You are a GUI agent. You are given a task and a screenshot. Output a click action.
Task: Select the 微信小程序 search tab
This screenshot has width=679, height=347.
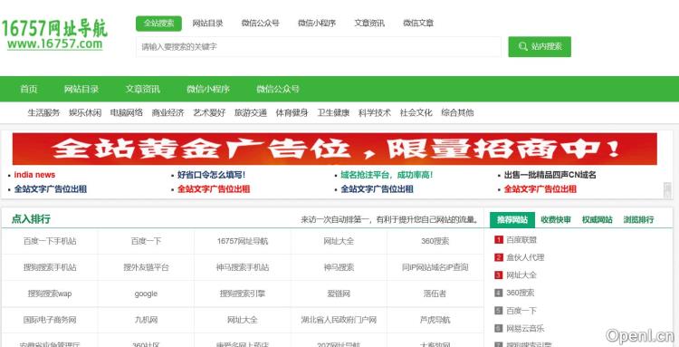coord(317,24)
